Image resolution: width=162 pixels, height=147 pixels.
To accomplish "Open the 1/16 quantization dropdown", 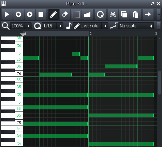I will click(x=53, y=26).
